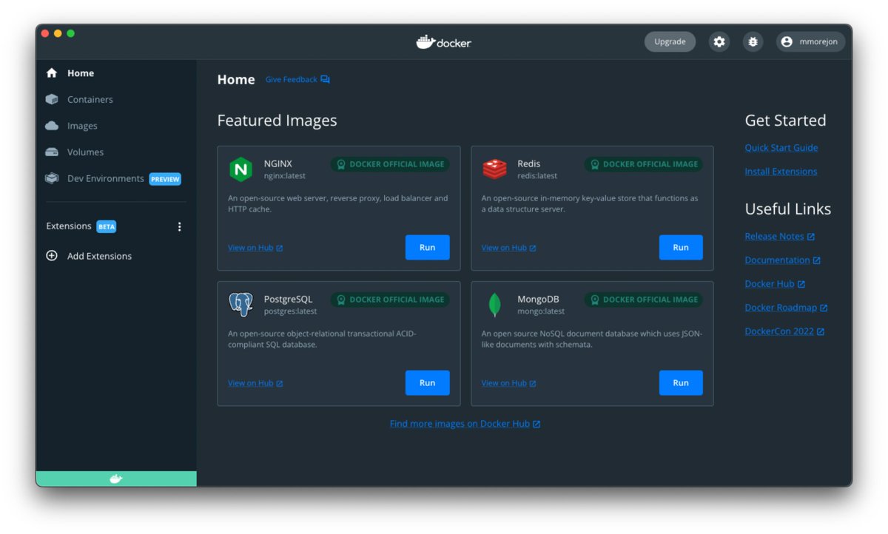Click the NGINX logo icon
Image resolution: width=888 pixels, height=534 pixels.
pyautogui.click(x=240, y=169)
